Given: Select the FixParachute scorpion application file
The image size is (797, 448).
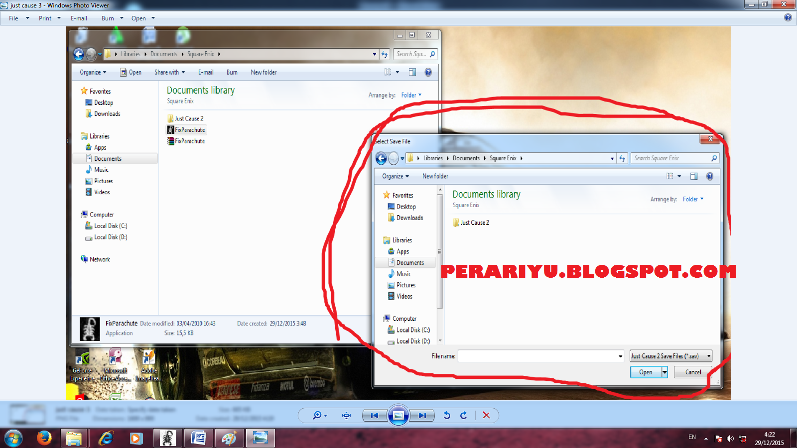Looking at the screenshot, I should tap(186, 130).
